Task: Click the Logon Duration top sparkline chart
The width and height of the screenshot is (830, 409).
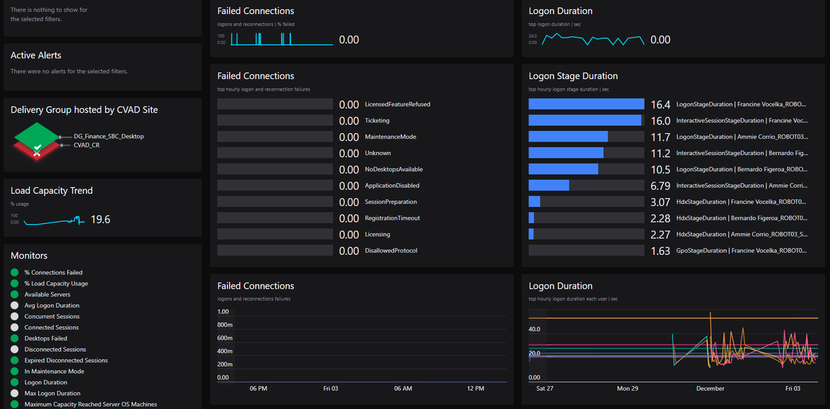Action: 593,39
